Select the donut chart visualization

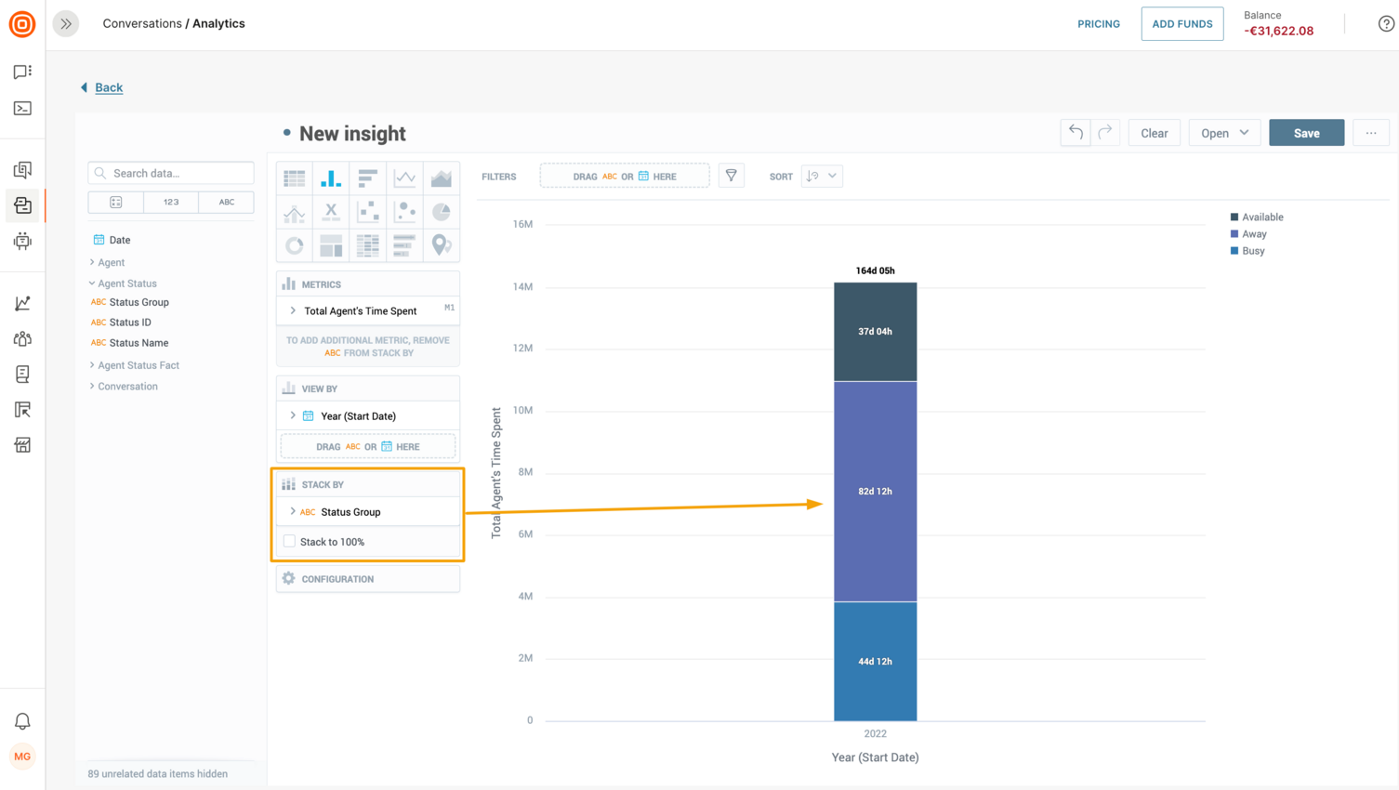pos(295,245)
